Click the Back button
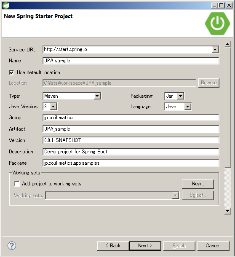The height and width of the screenshot is (257, 235). [113, 246]
